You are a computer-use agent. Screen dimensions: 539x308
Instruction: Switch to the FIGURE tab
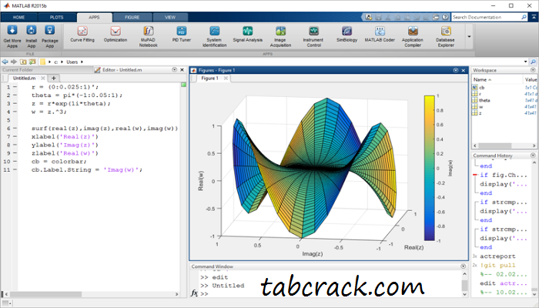pos(132,17)
